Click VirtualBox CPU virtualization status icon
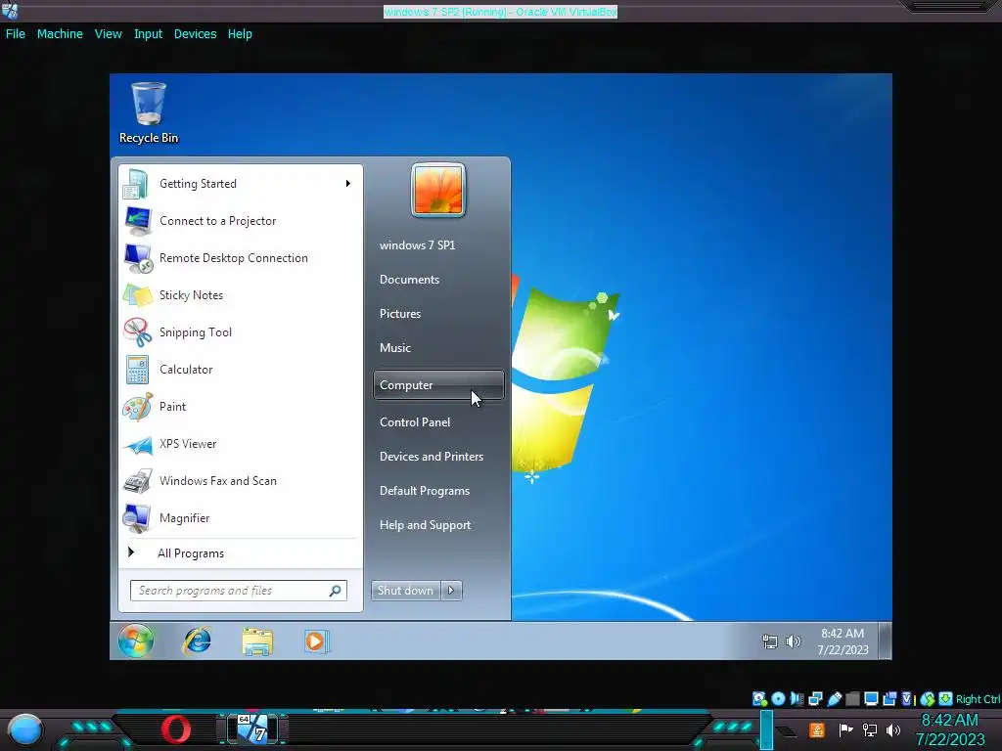 pos(907,699)
